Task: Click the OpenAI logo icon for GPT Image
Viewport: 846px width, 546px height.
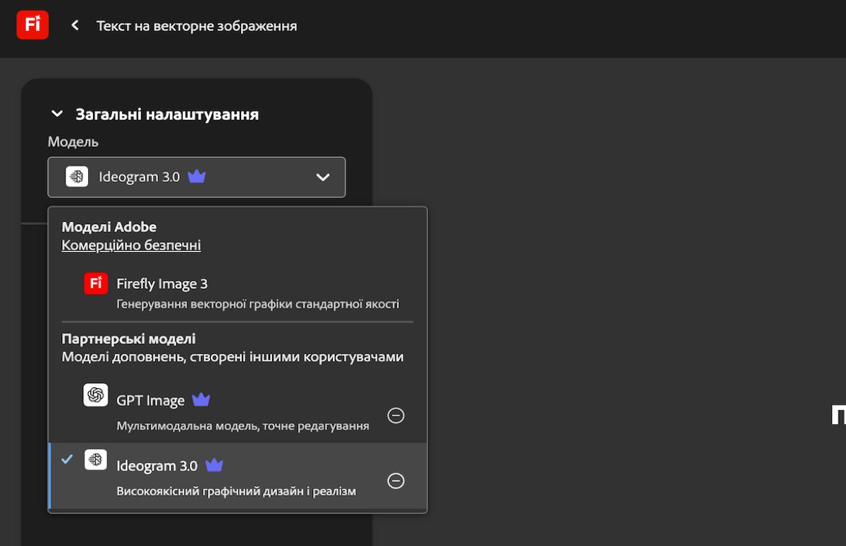Action: click(96, 395)
